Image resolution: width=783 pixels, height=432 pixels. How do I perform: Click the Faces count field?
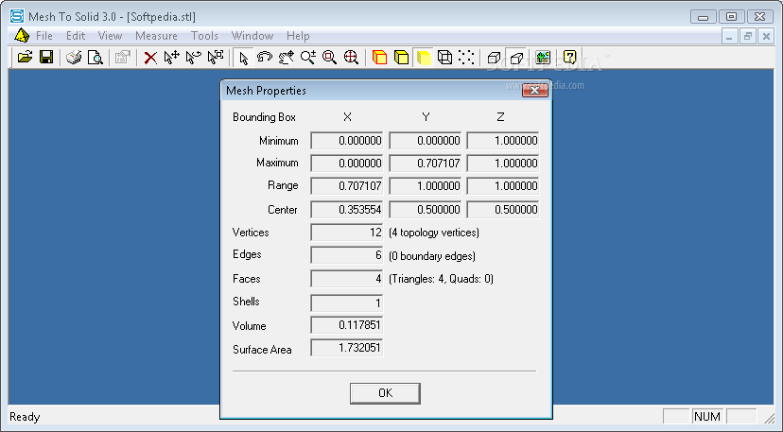(346, 279)
